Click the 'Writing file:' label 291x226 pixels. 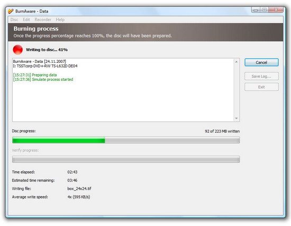pos(22,189)
